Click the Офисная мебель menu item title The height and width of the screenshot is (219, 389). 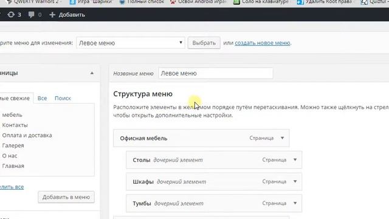(143, 138)
